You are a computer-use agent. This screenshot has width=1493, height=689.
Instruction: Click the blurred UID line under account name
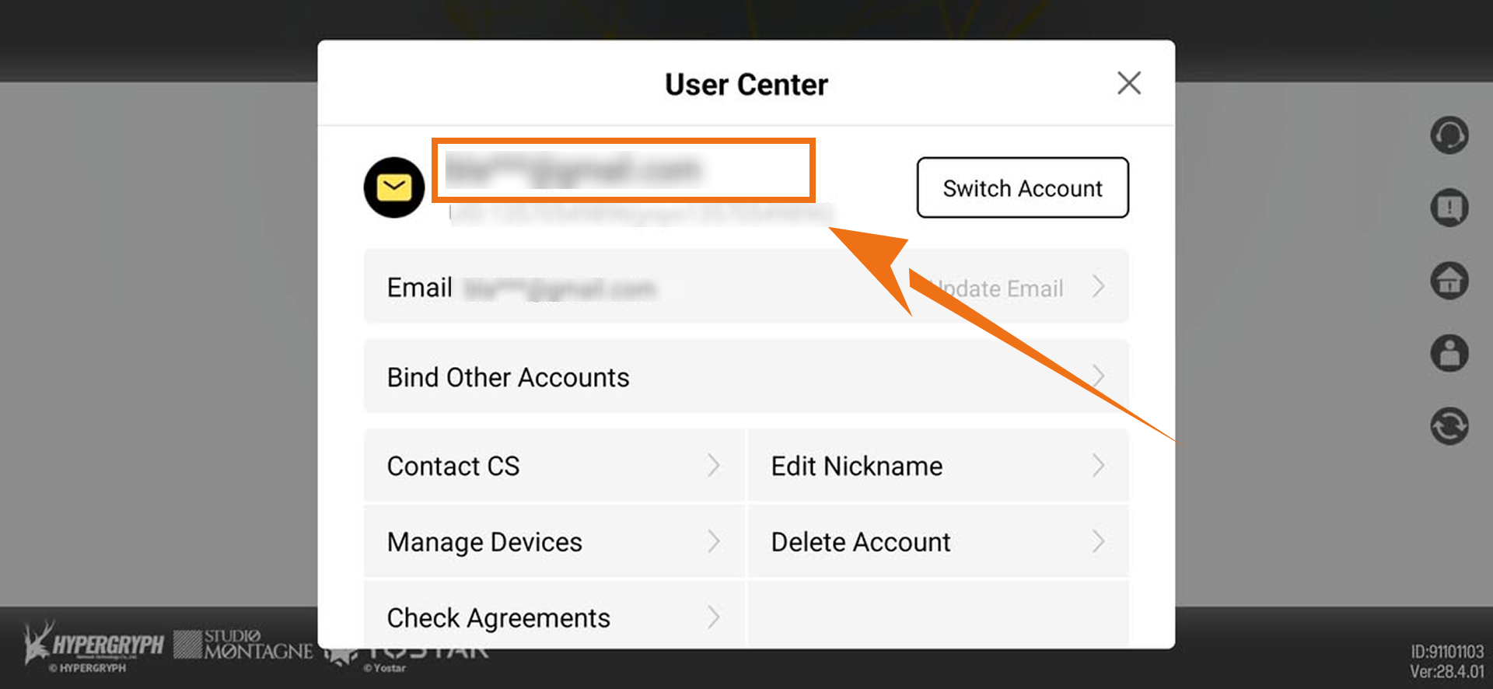641,214
